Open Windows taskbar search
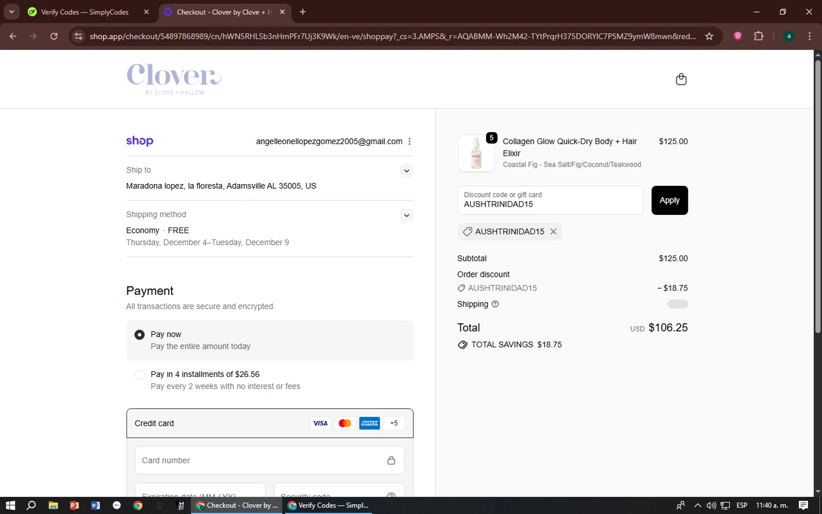Viewport: 822px width, 514px height. click(31, 505)
